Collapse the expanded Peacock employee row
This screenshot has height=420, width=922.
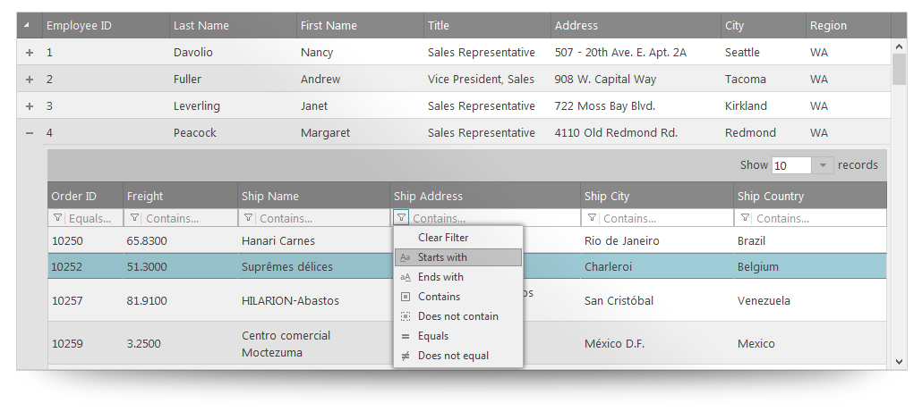coord(30,133)
